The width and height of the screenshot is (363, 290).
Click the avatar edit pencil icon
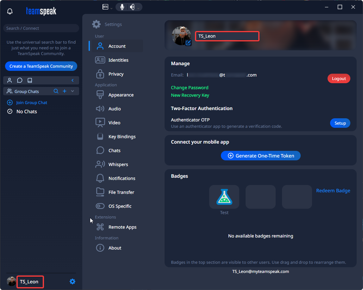188,43
